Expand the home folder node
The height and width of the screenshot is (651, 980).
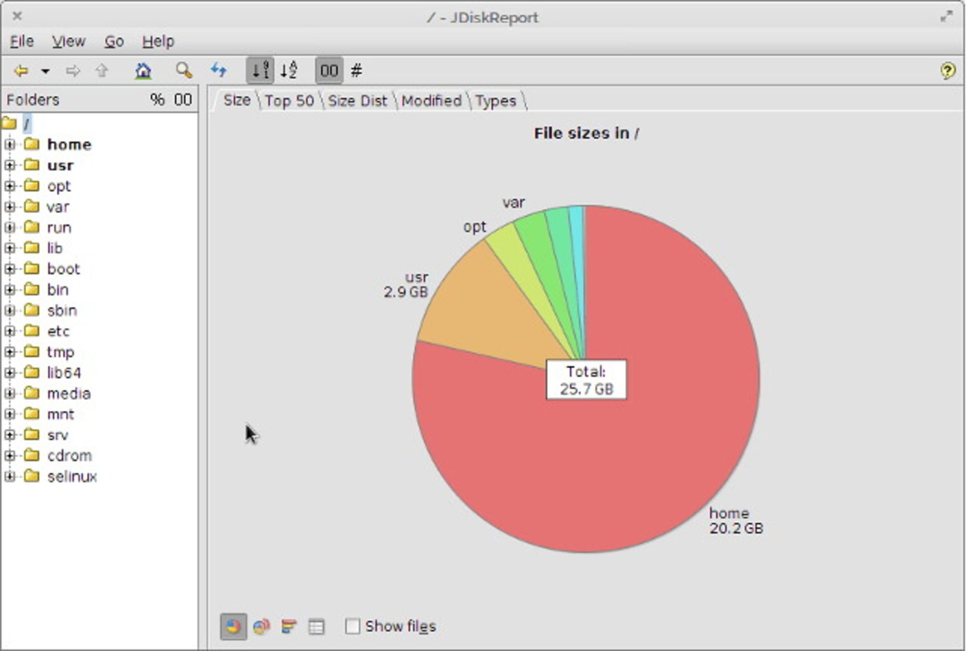[x=10, y=144]
